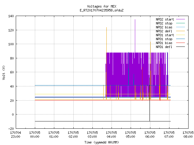194x145 pixels.
Task: Click the 'NPD1 start' legend label
Action: click(165, 35)
